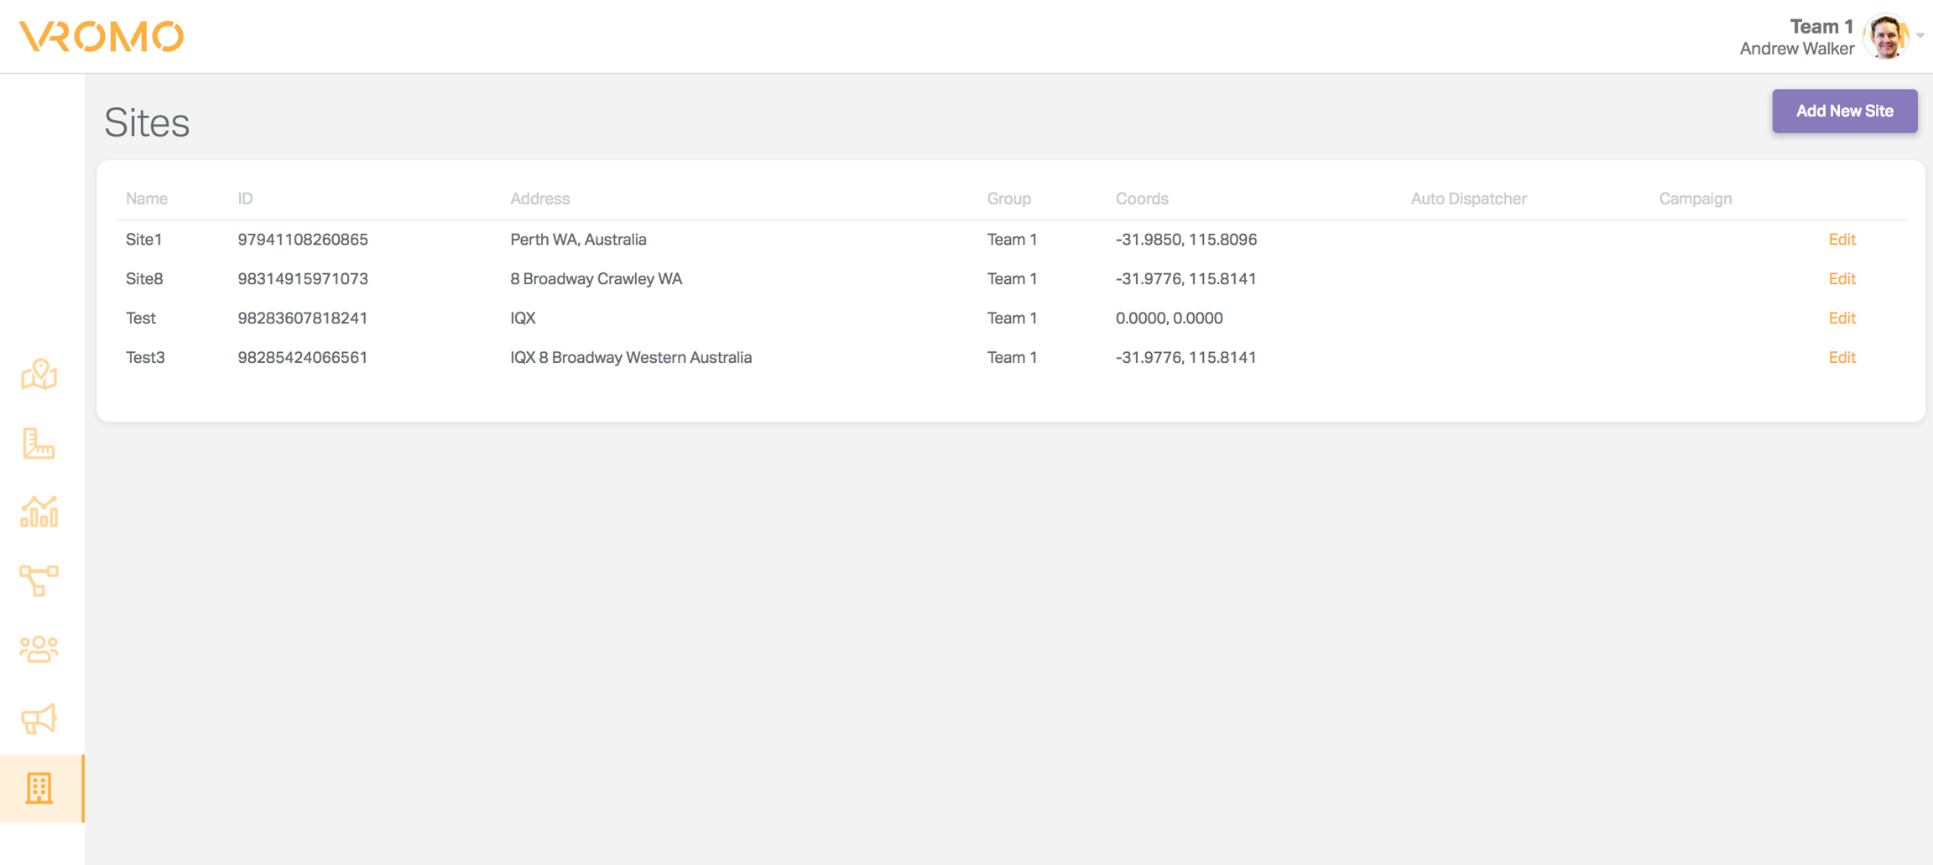Viewport: 1933px width, 865px height.
Task: Select the workflow nodes sidebar icon
Action: click(x=39, y=580)
